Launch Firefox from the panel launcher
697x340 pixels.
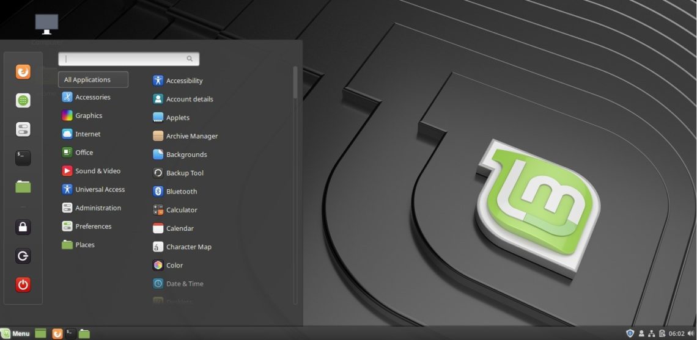tap(57, 333)
